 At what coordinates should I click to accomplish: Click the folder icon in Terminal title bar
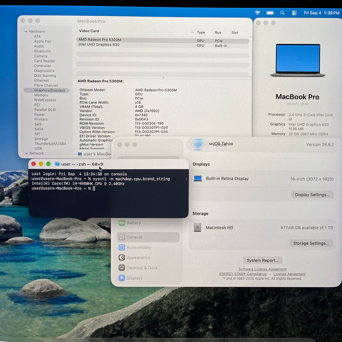[x=57, y=164]
